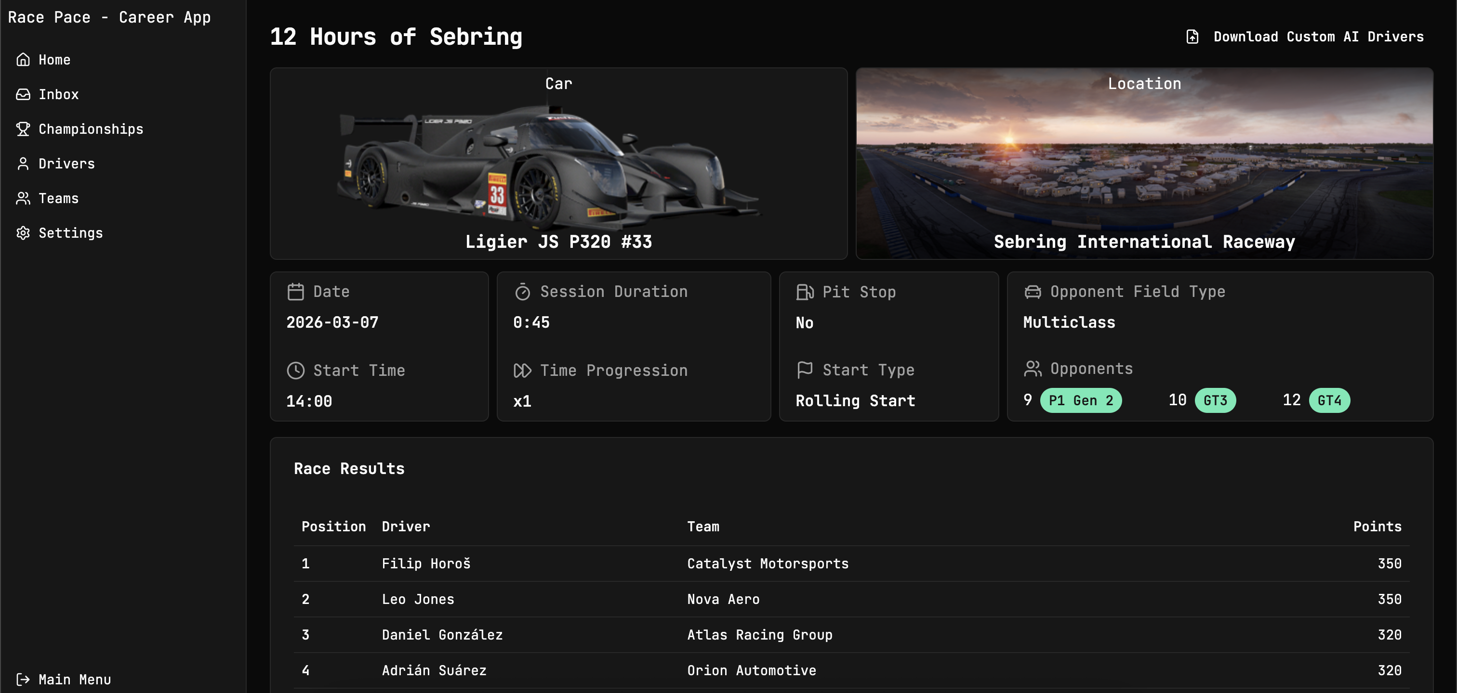Toggle the P1 Gen 2 class badge

coord(1081,400)
